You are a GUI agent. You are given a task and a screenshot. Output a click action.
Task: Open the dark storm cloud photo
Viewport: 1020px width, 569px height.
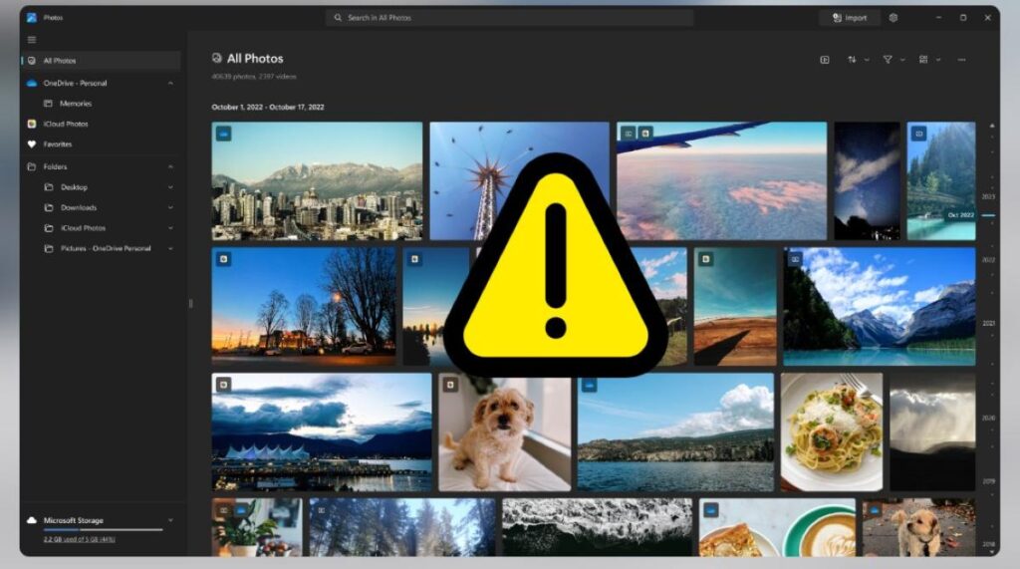pos(932,431)
